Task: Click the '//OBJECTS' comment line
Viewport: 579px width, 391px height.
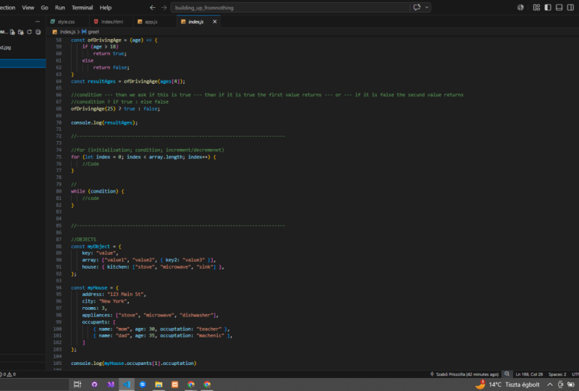Action: click(x=83, y=240)
